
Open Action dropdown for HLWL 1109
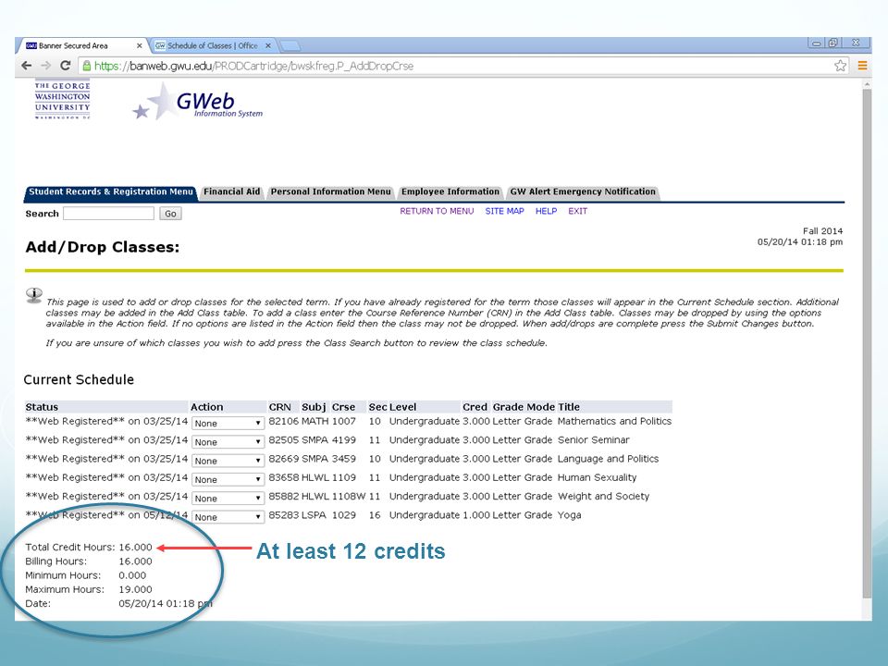coord(228,479)
